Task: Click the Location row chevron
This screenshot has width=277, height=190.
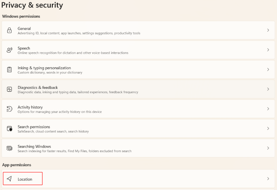Action: [268, 179]
